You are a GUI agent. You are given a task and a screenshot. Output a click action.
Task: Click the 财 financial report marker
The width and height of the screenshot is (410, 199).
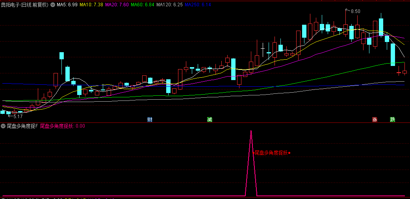150,120
